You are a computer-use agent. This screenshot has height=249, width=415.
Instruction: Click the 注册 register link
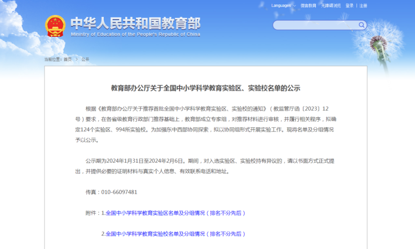[x=363, y=5]
